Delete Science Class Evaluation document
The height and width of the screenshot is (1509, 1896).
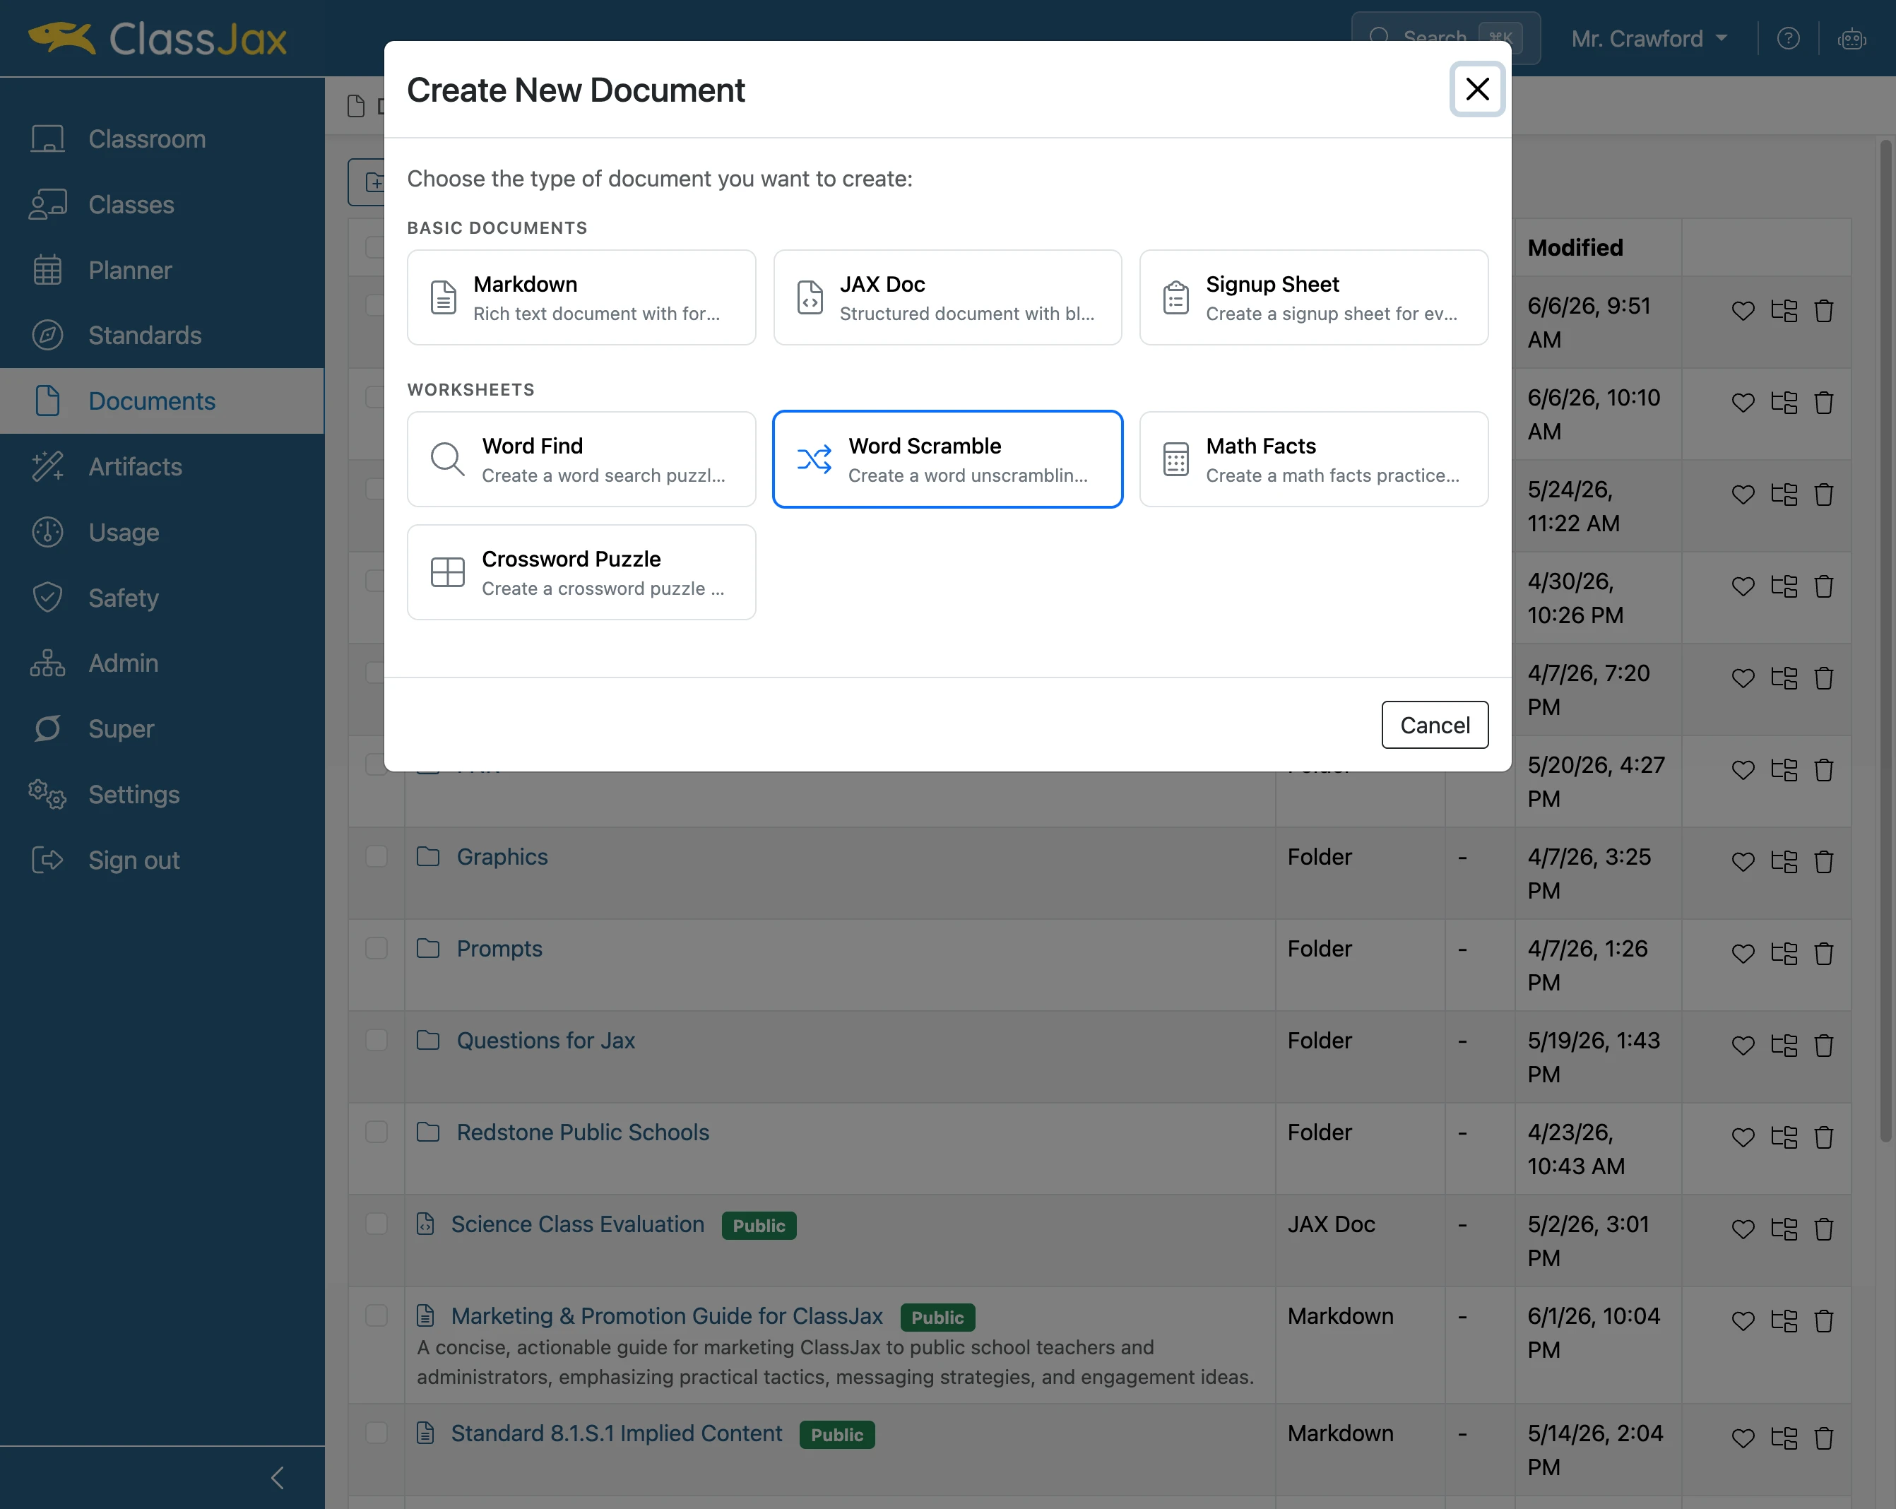[1824, 1229]
